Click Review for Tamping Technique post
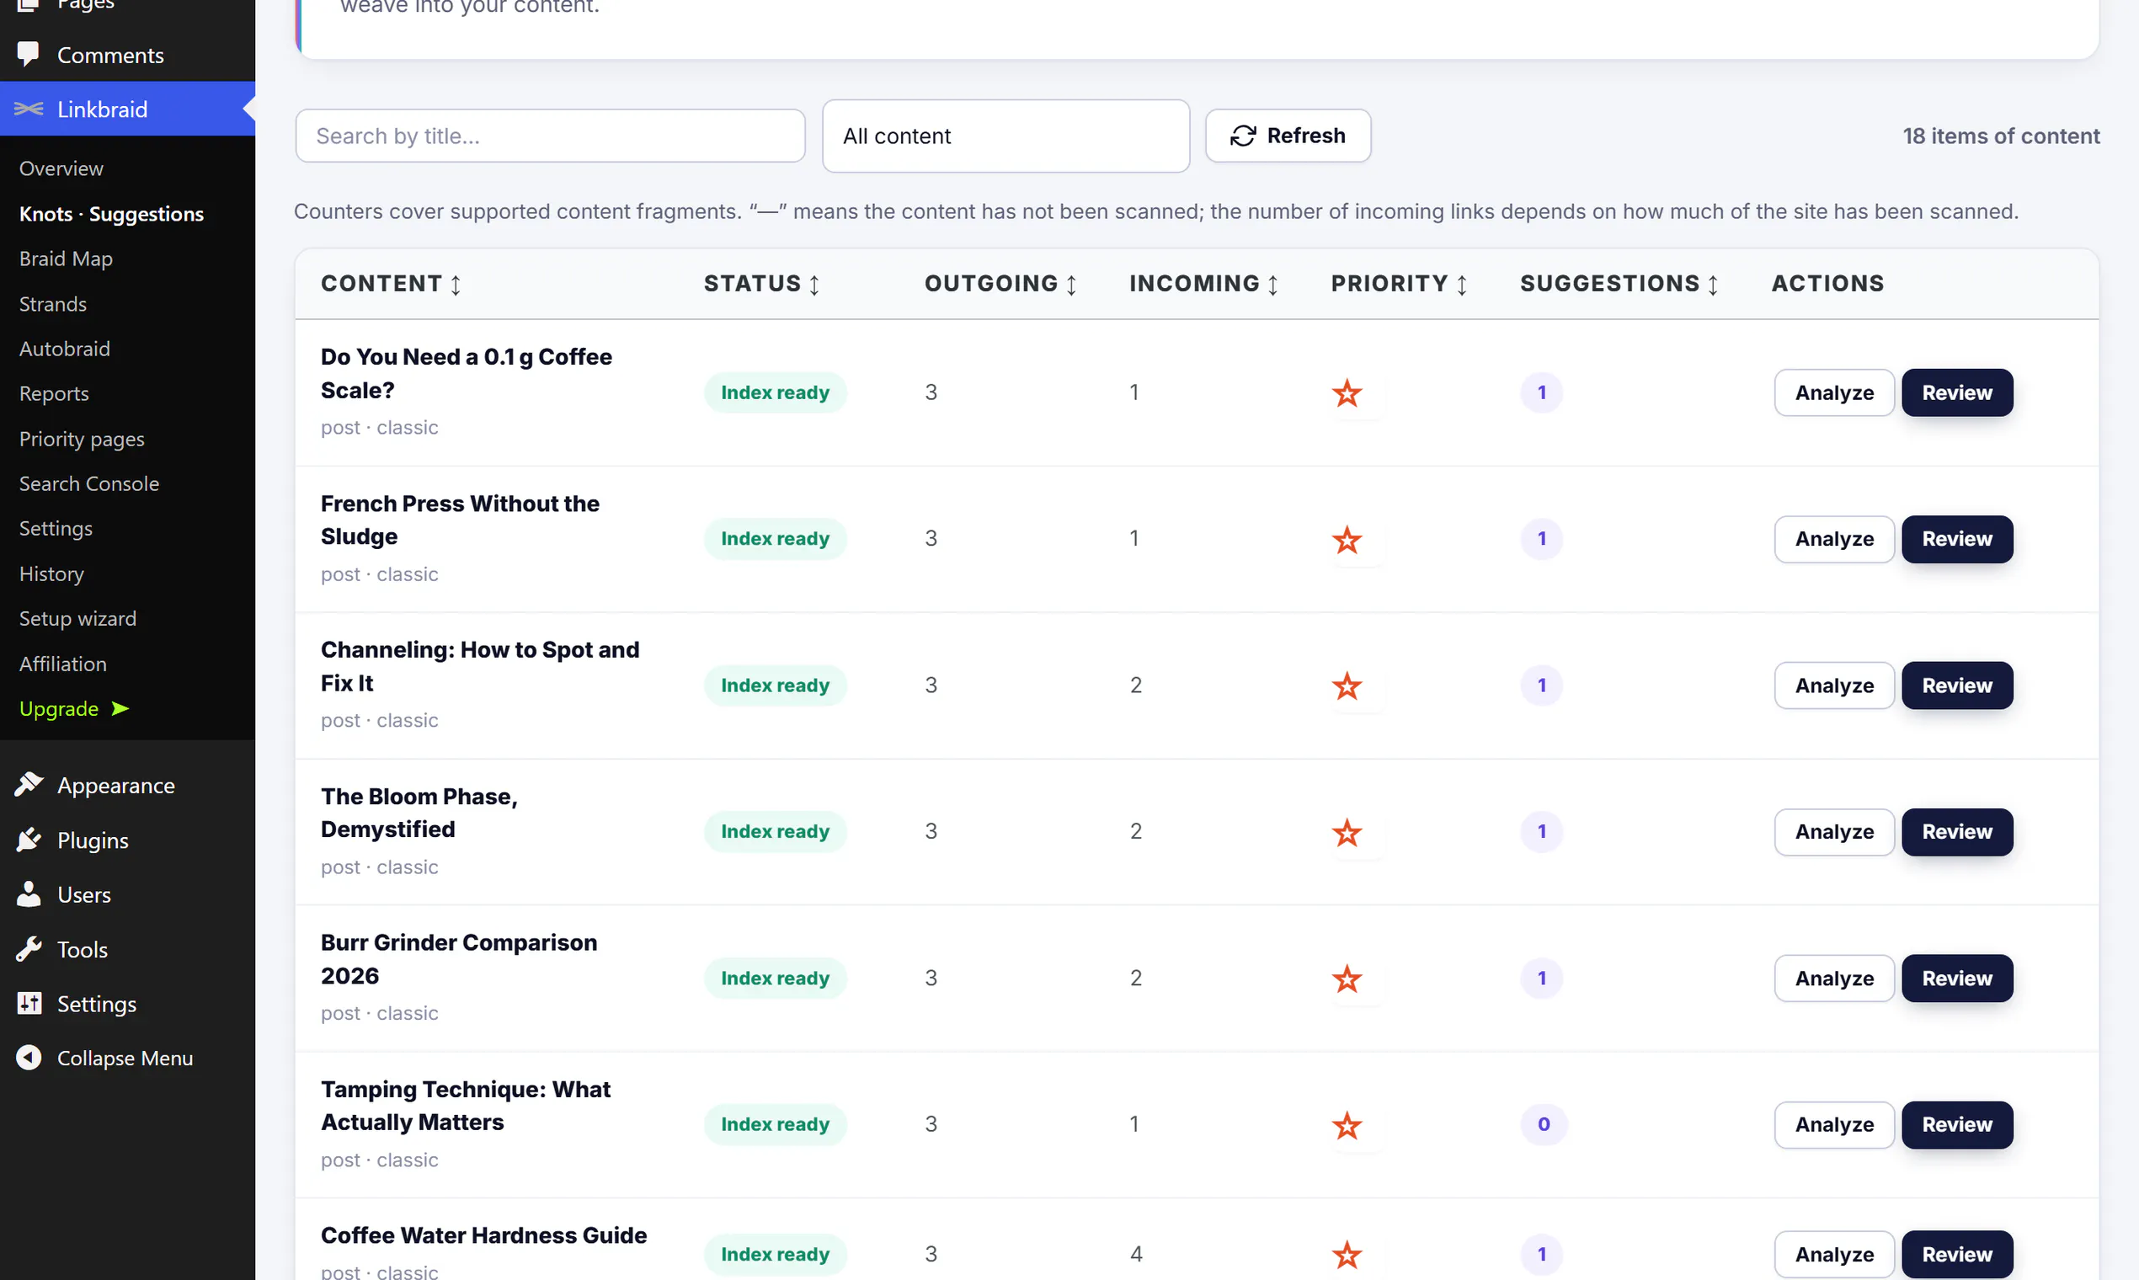This screenshot has height=1280, width=2139. click(1957, 1125)
